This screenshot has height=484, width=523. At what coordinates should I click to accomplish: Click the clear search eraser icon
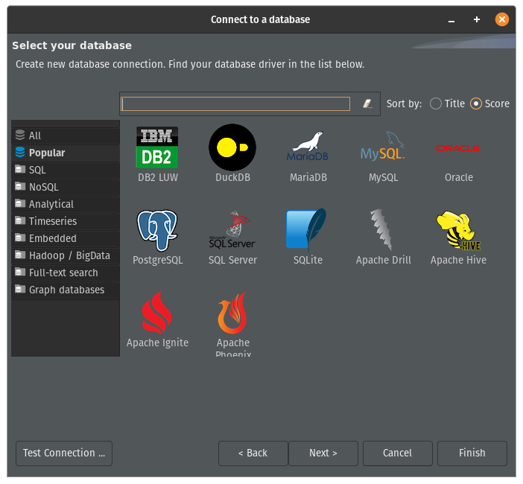(367, 104)
